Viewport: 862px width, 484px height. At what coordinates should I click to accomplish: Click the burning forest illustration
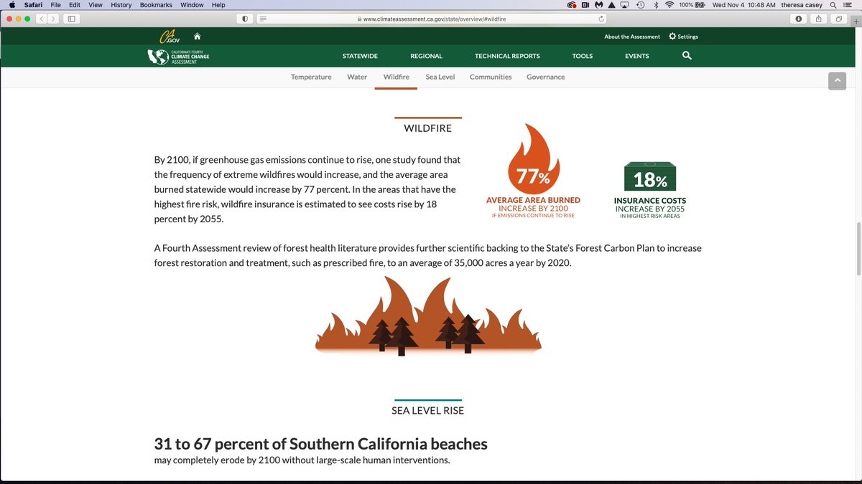click(428, 315)
